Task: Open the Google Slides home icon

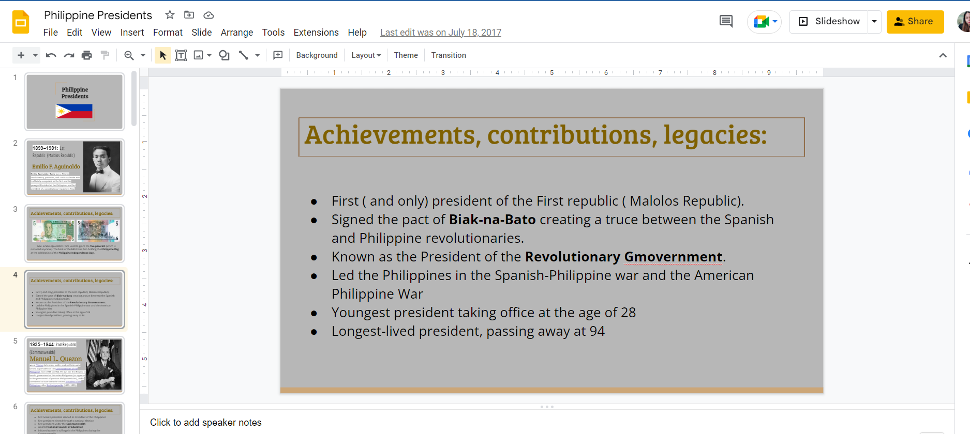Action: coord(21,22)
